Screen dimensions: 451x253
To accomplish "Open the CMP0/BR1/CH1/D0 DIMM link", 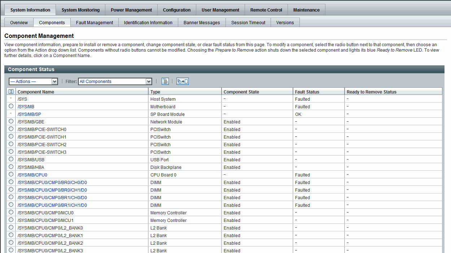I will (52, 205).
